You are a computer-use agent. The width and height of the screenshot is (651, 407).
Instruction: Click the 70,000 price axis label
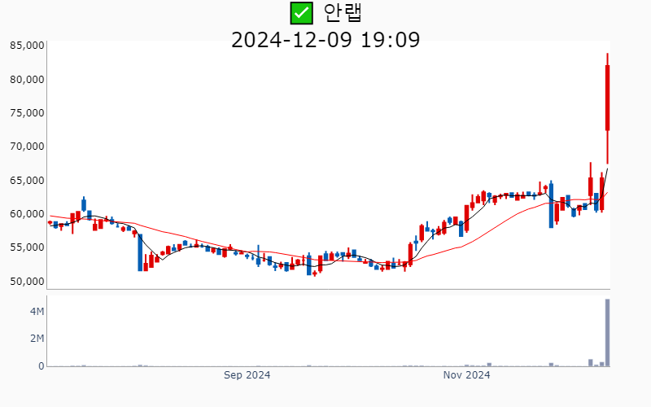pyautogui.click(x=27, y=147)
